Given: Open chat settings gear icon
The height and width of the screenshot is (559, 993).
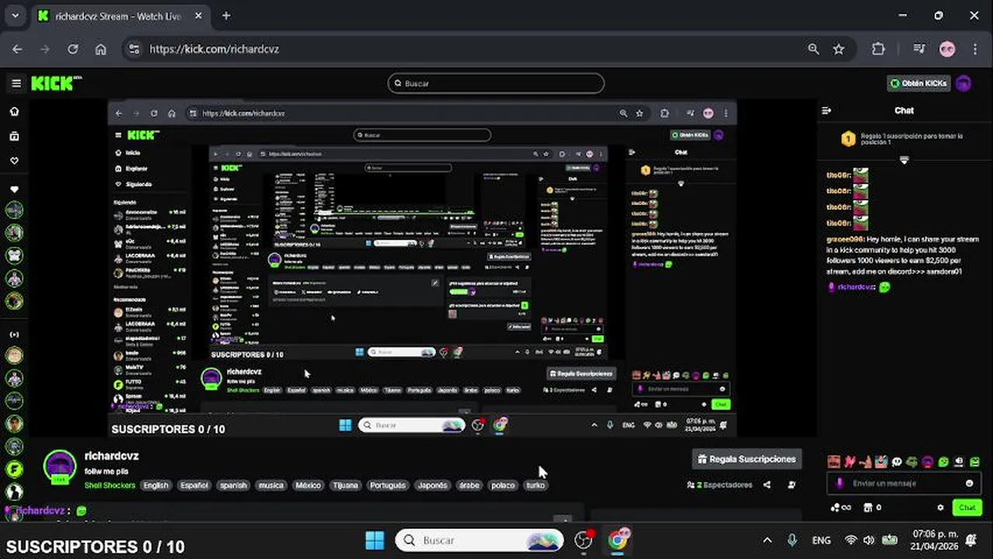Looking at the screenshot, I should 940,508.
